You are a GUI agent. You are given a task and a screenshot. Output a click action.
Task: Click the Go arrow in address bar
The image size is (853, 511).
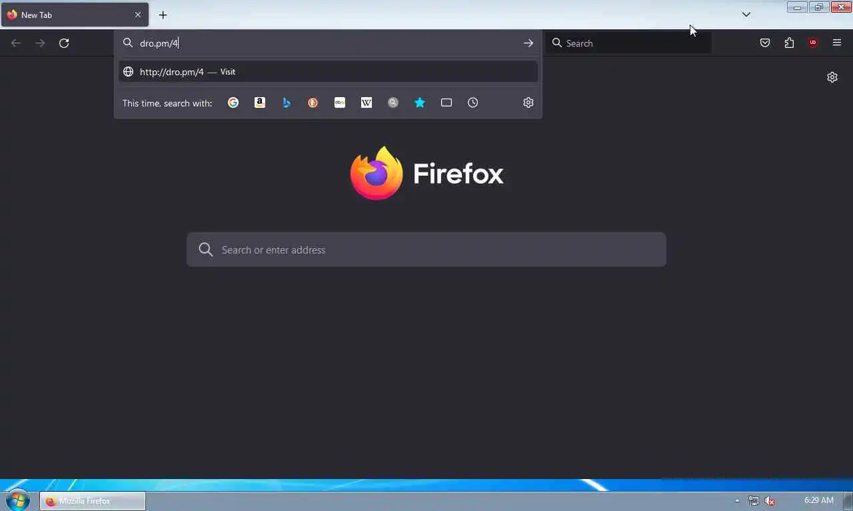(x=528, y=43)
